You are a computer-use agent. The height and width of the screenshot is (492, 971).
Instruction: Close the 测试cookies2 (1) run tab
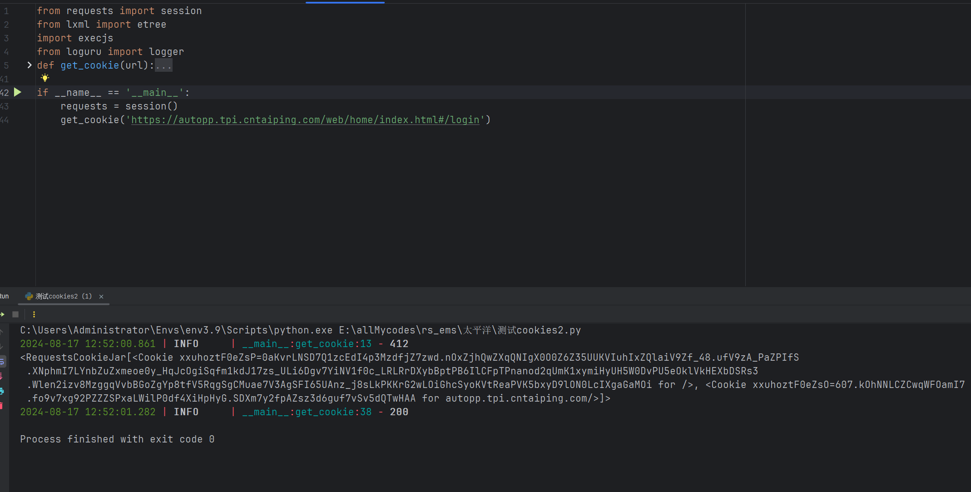coord(101,297)
